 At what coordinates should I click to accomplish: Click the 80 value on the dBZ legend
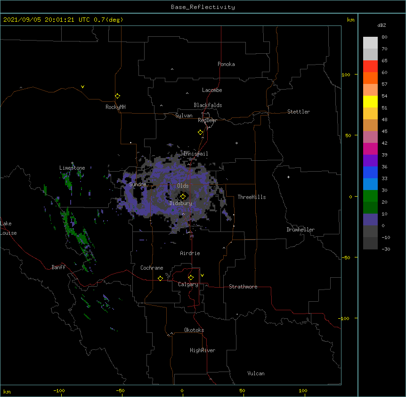click(x=384, y=37)
